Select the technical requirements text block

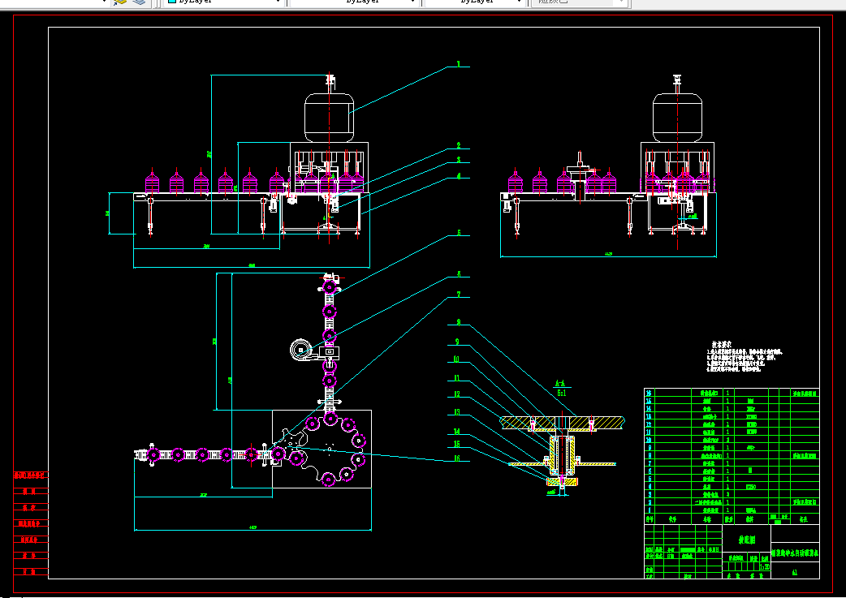coord(744,358)
